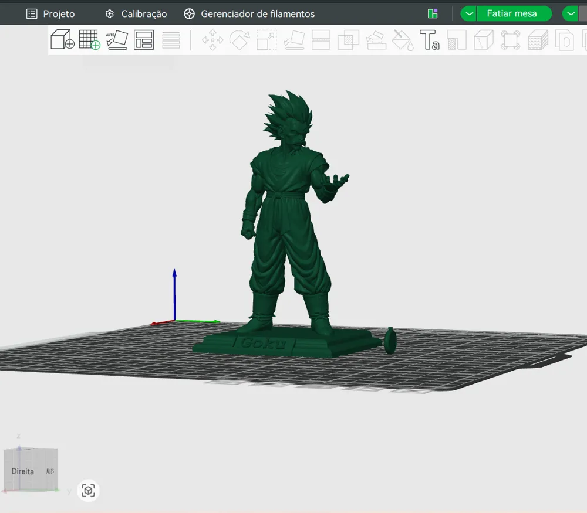
Task: Click the cracked cube tool icon
Action: click(484, 40)
